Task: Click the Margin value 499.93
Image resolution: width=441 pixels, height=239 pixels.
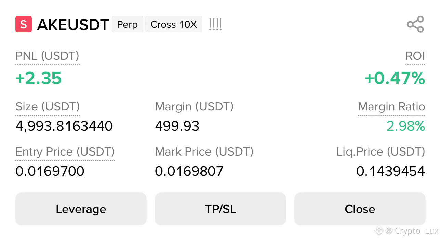Action: [x=177, y=126]
